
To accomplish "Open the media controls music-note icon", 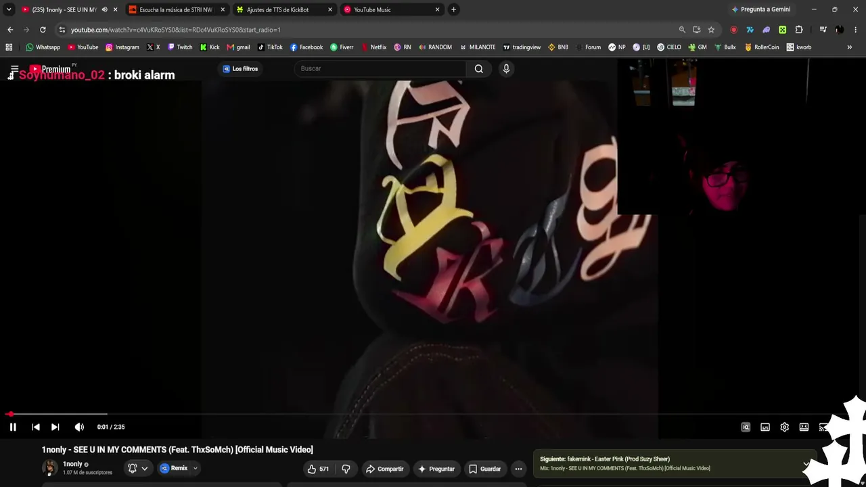I will (823, 30).
